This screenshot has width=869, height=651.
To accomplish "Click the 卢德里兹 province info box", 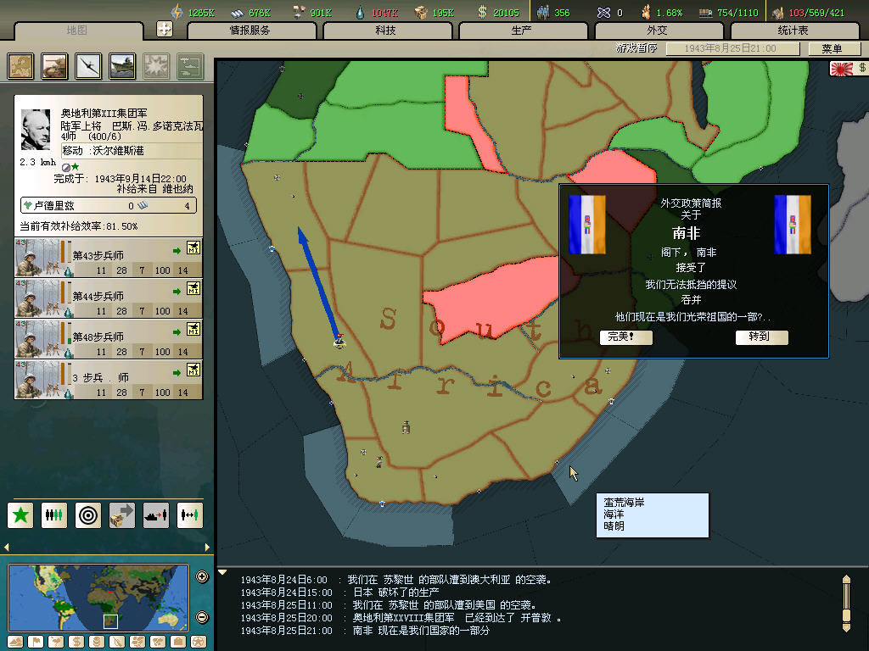I will click(x=109, y=205).
